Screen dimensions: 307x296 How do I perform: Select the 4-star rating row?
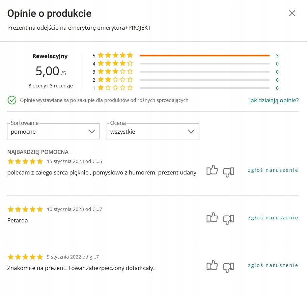click(115, 63)
